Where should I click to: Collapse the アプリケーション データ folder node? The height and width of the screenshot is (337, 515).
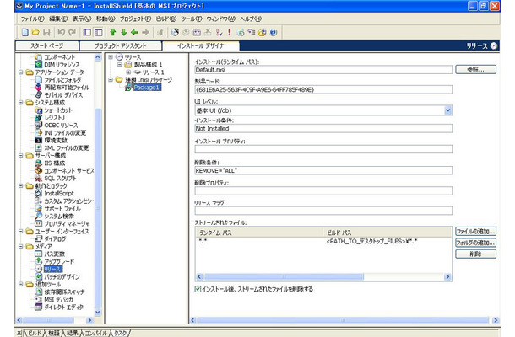coord(21,72)
